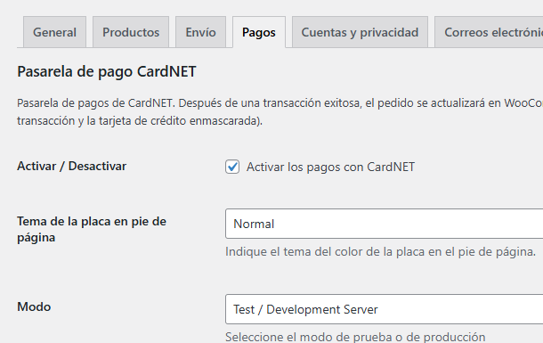The height and width of the screenshot is (343, 543).
Task: Uncheck Activar los pagos con CardNET
Action: point(232,167)
